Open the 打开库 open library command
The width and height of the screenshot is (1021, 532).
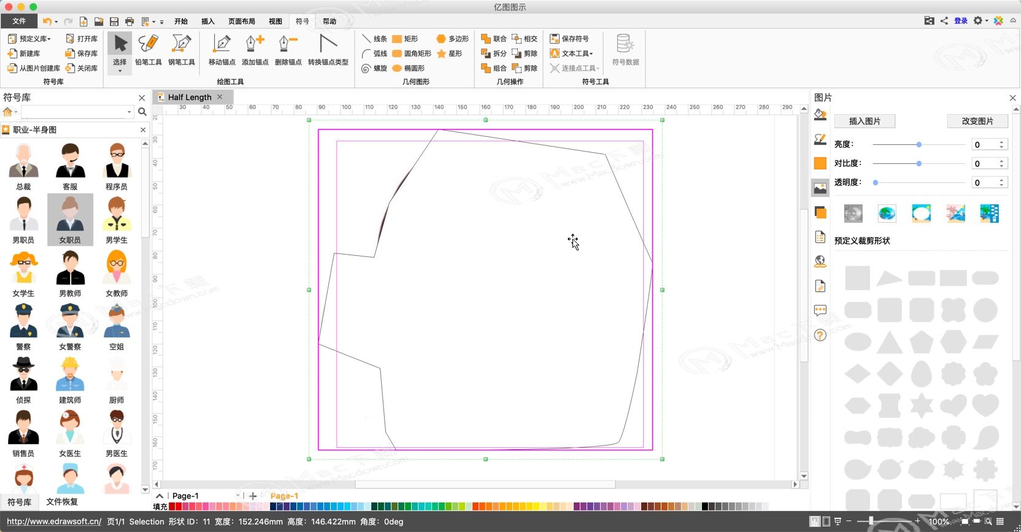(x=82, y=39)
